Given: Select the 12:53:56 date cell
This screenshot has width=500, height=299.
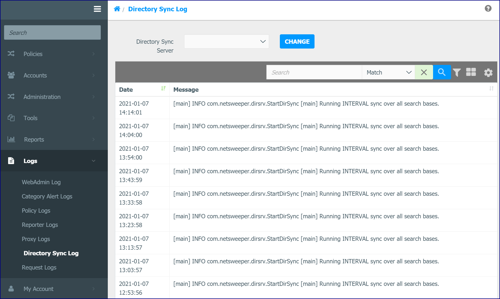Looking at the screenshot, I should [x=142, y=288].
